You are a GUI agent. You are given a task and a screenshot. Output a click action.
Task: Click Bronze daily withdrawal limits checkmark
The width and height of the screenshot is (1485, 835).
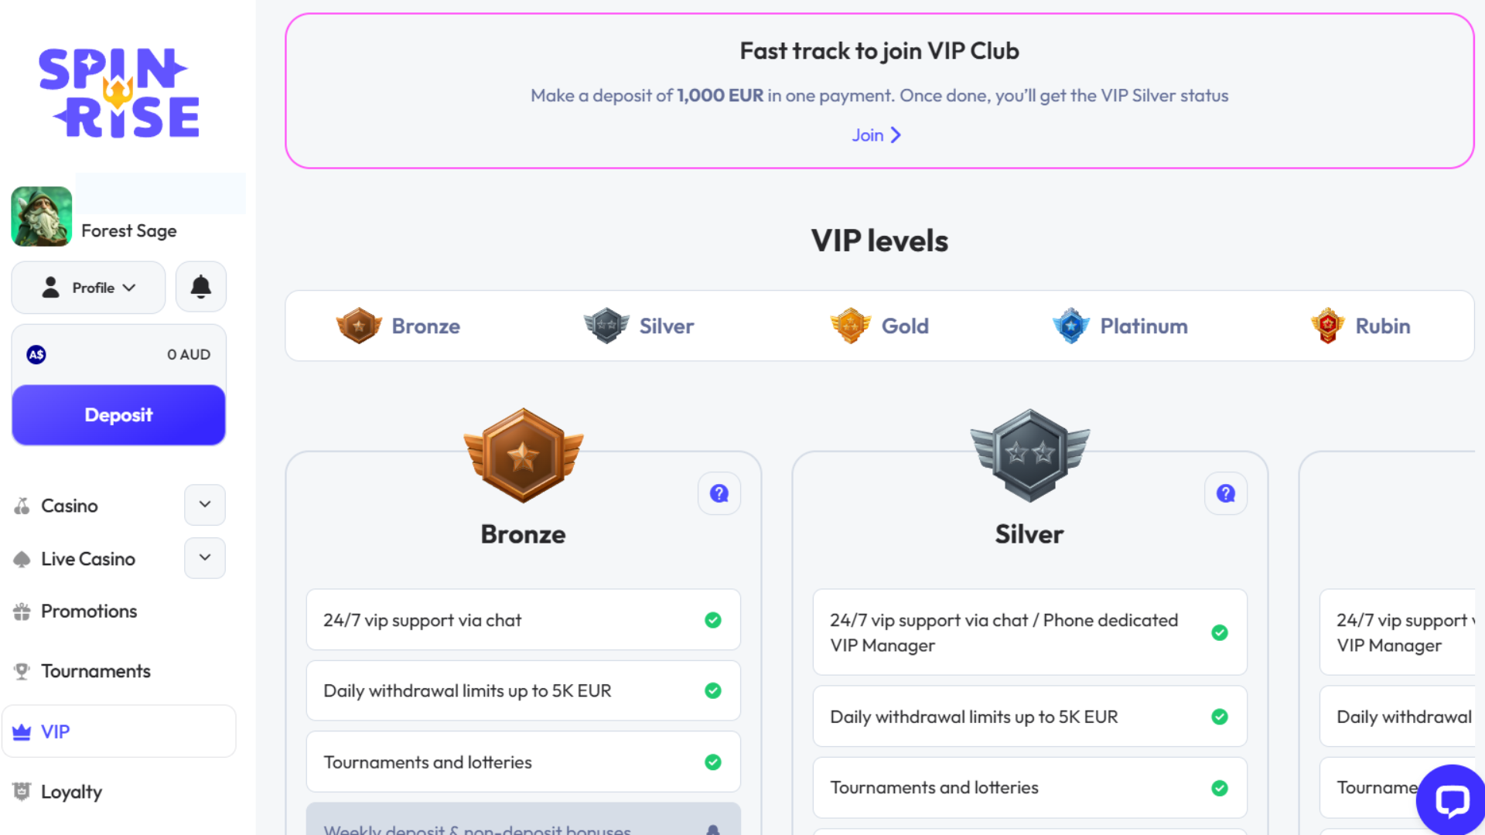pos(712,690)
